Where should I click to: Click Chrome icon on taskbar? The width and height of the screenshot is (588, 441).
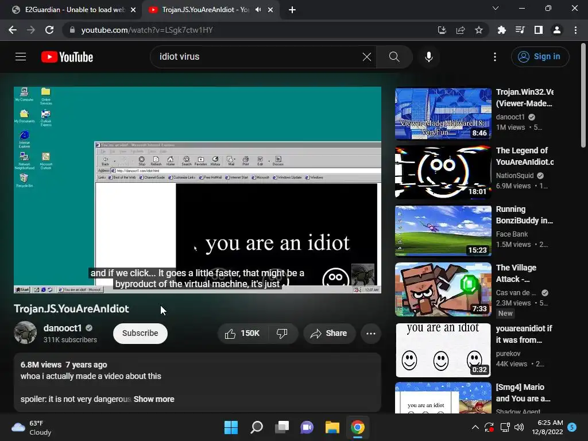tap(357, 427)
